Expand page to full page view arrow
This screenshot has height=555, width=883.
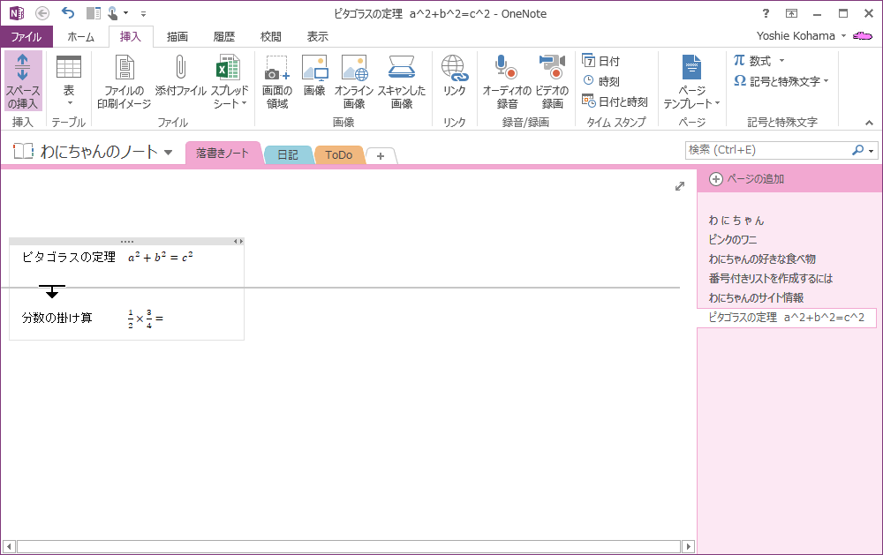[680, 186]
